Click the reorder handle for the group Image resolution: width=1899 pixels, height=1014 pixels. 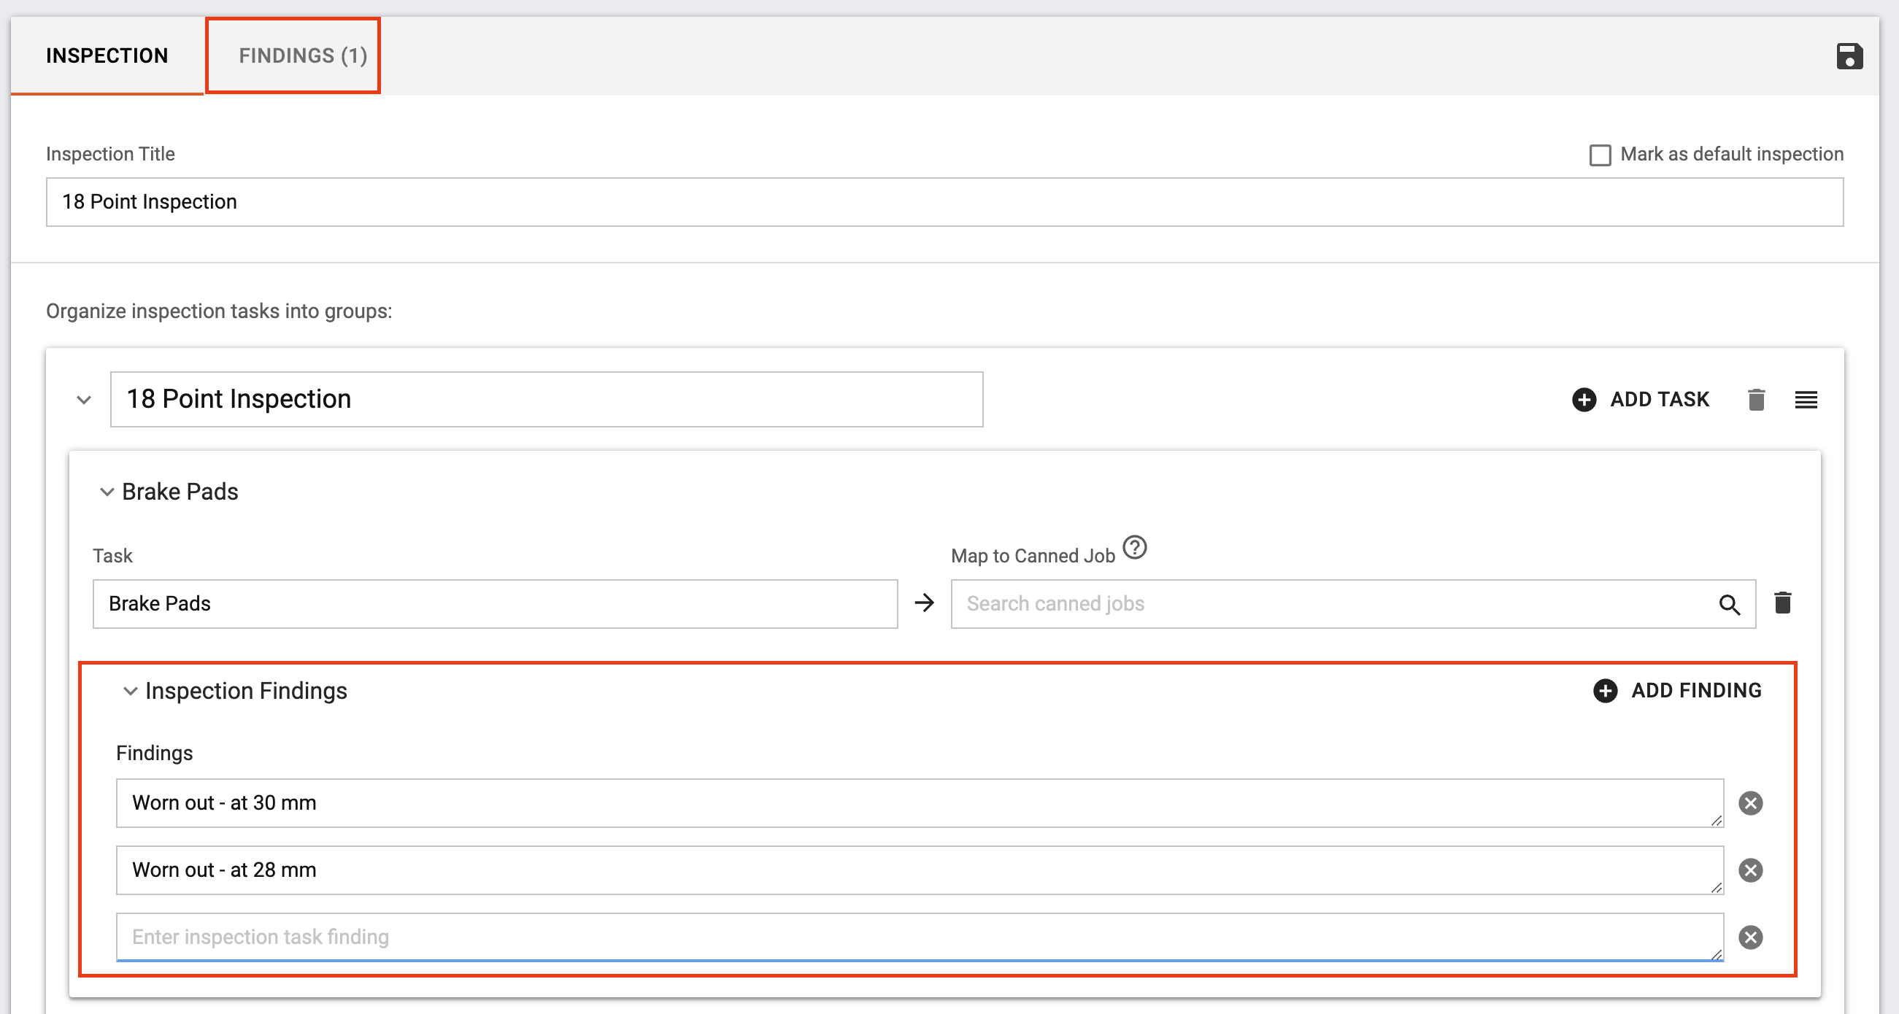pos(1806,400)
